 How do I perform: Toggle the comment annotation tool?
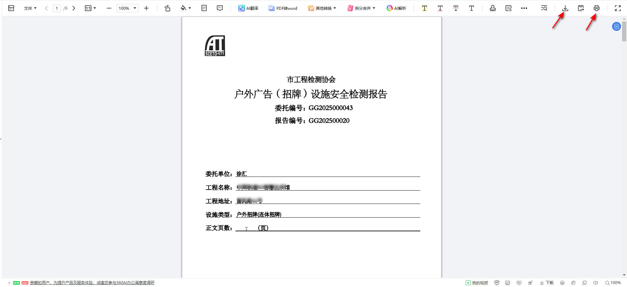(x=220, y=8)
